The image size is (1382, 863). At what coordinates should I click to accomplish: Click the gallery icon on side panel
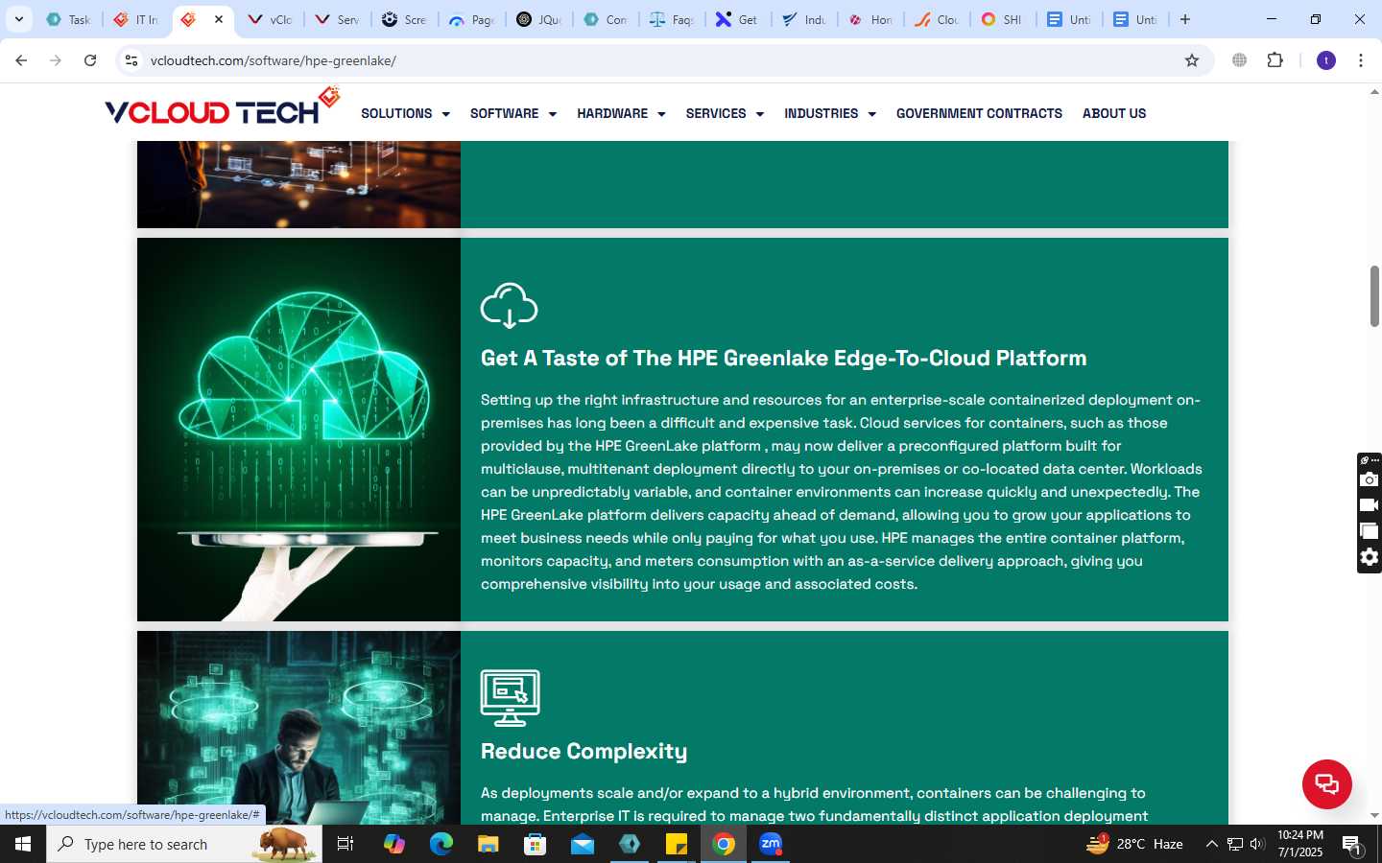click(1370, 531)
